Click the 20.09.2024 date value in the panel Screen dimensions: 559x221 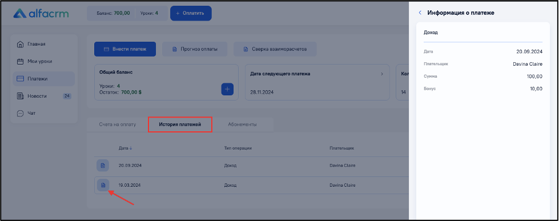(529, 52)
